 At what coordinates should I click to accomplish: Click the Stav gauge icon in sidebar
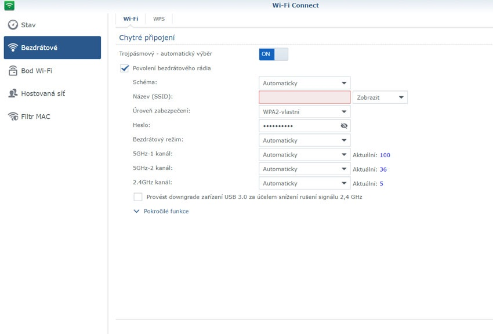pyautogui.click(x=13, y=25)
